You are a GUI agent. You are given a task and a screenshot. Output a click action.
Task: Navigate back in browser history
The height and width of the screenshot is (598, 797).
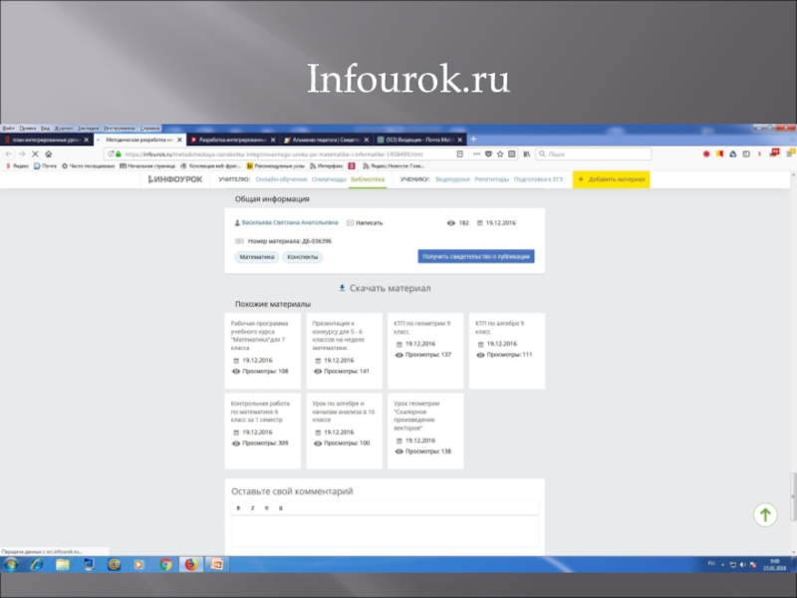(x=9, y=153)
